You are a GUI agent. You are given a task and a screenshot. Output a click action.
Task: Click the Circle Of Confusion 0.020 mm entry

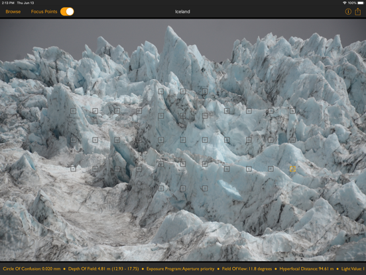point(32,269)
